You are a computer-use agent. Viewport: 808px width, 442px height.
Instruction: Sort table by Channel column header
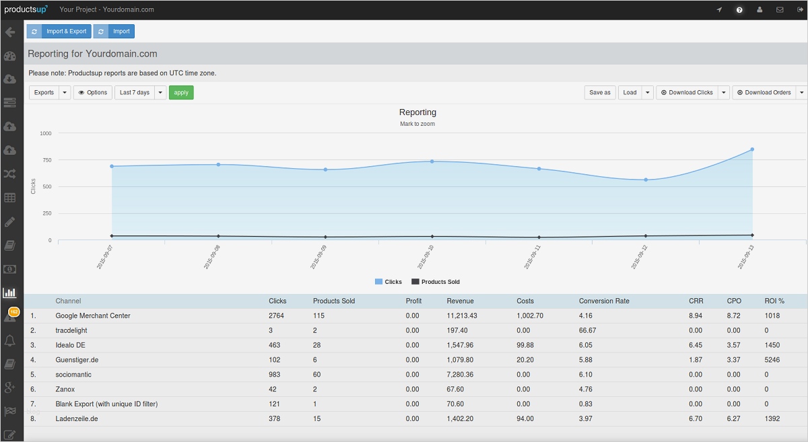(68, 301)
